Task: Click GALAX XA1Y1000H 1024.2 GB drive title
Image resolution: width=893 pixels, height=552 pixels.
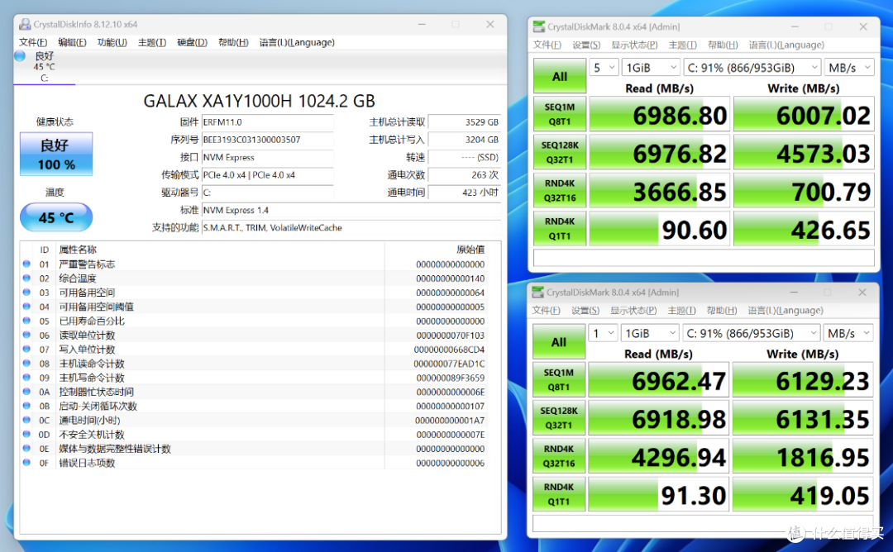Action: 259,102
